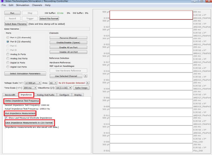Open the Edit menu
Viewport: 212px width, 155px height.
(x=11, y=5)
